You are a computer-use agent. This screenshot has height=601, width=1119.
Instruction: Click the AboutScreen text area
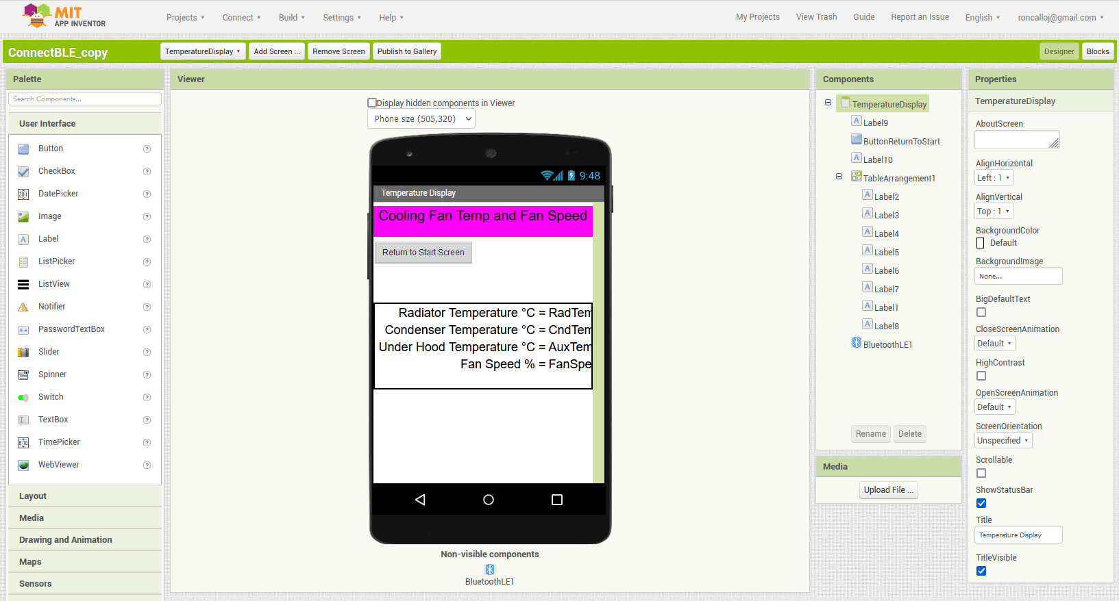pyautogui.click(x=1017, y=140)
